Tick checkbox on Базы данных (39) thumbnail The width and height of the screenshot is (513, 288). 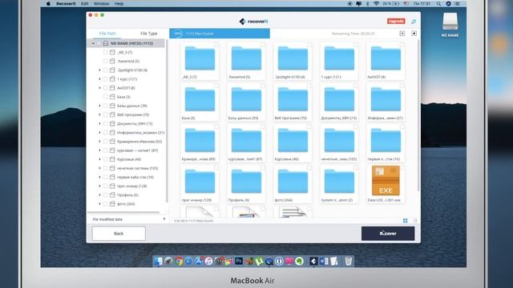click(x=263, y=86)
